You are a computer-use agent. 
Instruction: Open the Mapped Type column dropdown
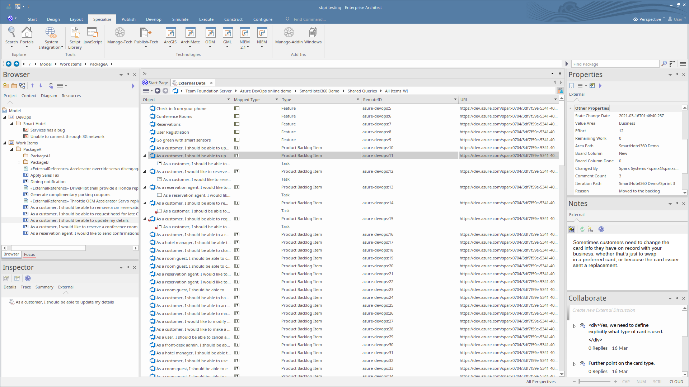point(277,100)
